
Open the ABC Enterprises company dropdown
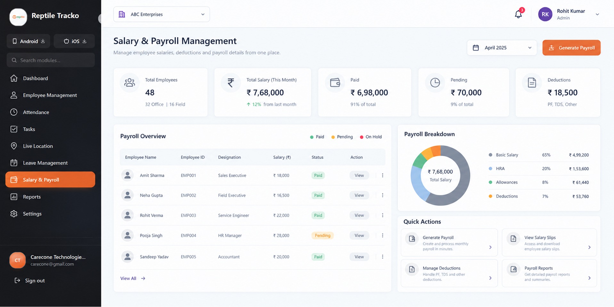point(161,14)
